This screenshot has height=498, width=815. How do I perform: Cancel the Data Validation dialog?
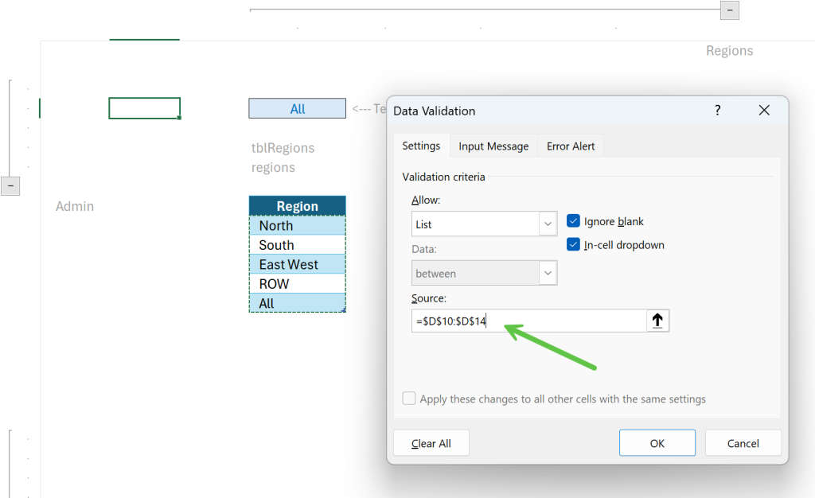point(743,443)
